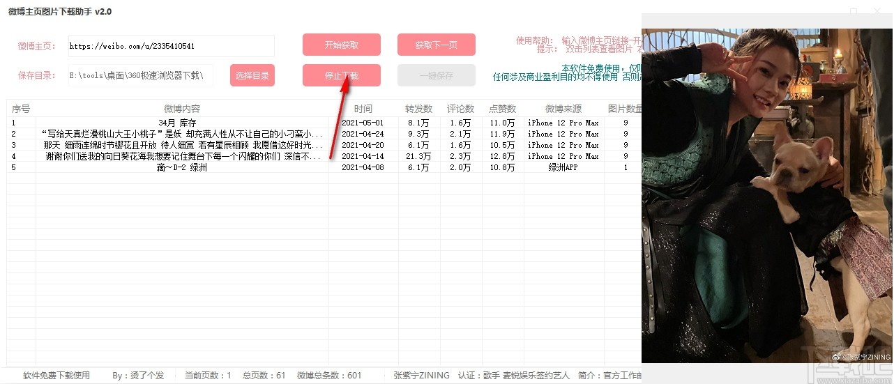Click the 张紫宁ZINING name in the status bar
The image size is (894, 384).
click(x=422, y=375)
